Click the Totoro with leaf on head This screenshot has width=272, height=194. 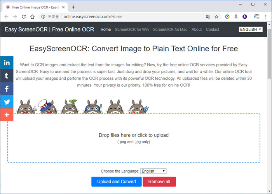tap(70, 107)
